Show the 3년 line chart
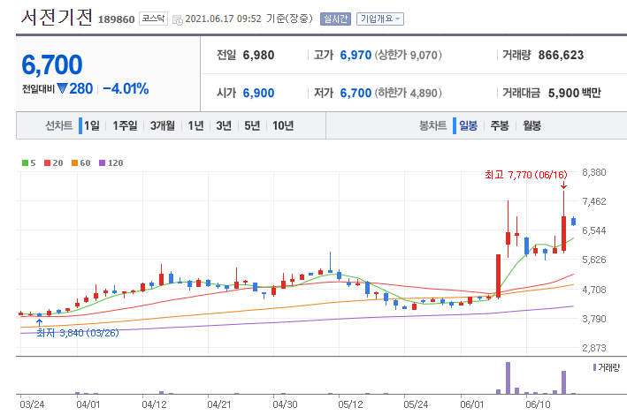Image resolution: width=627 pixels, height=415 pixels. [x=224, y=125]
